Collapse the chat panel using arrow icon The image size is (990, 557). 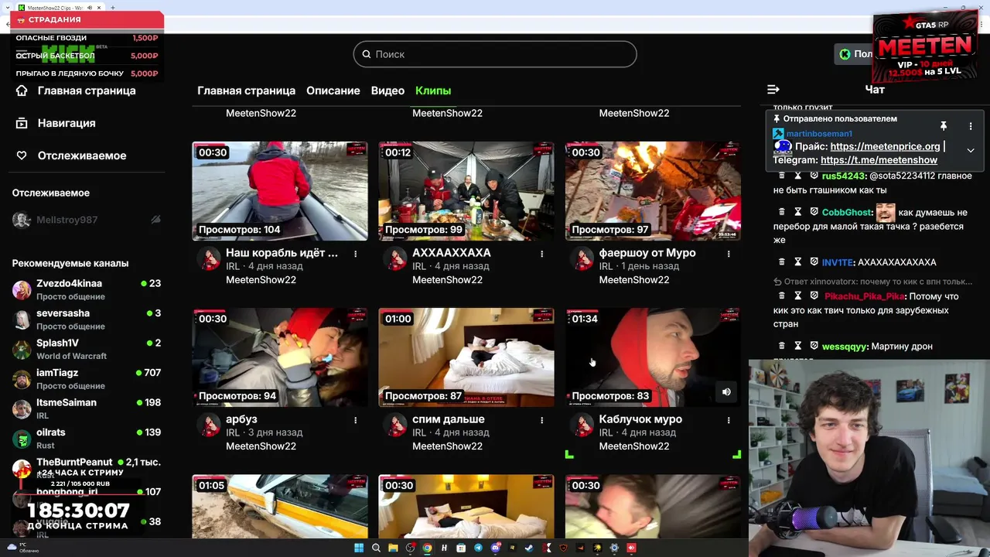click(773, 90)
